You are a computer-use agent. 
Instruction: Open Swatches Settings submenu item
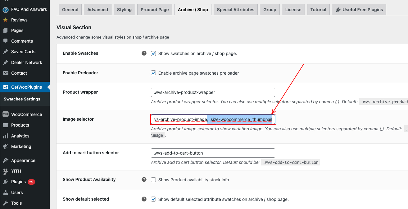(x=22, y=99)
